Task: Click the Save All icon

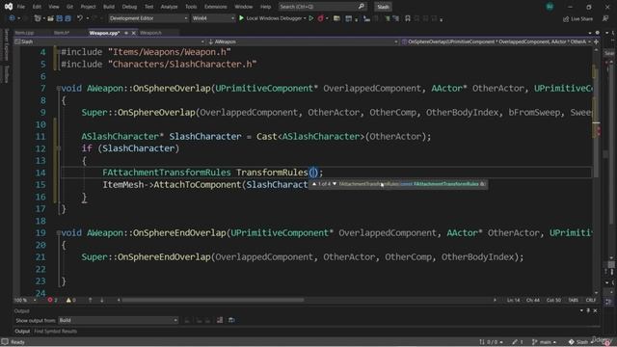Action: pyautogui.click(x=67, y=18)
